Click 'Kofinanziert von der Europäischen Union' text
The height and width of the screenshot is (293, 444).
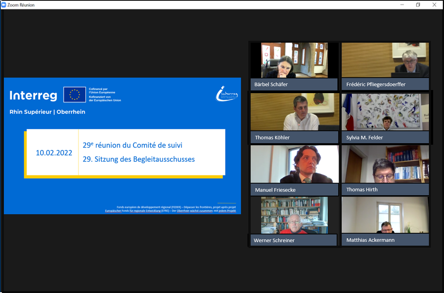105,99
